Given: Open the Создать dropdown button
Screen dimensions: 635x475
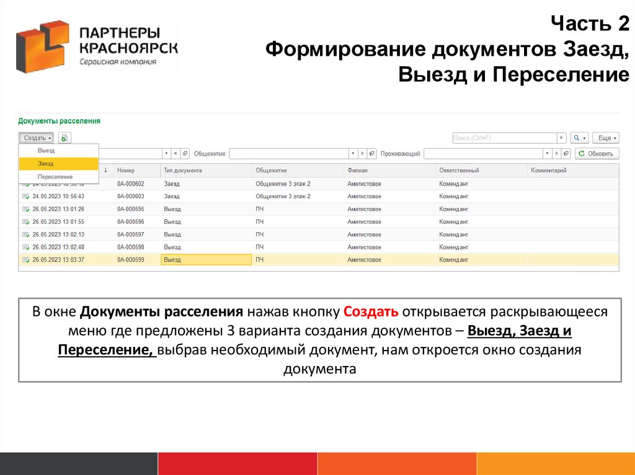Looking at the screenshot, I should pyautogui.click(x=36, y=138).
